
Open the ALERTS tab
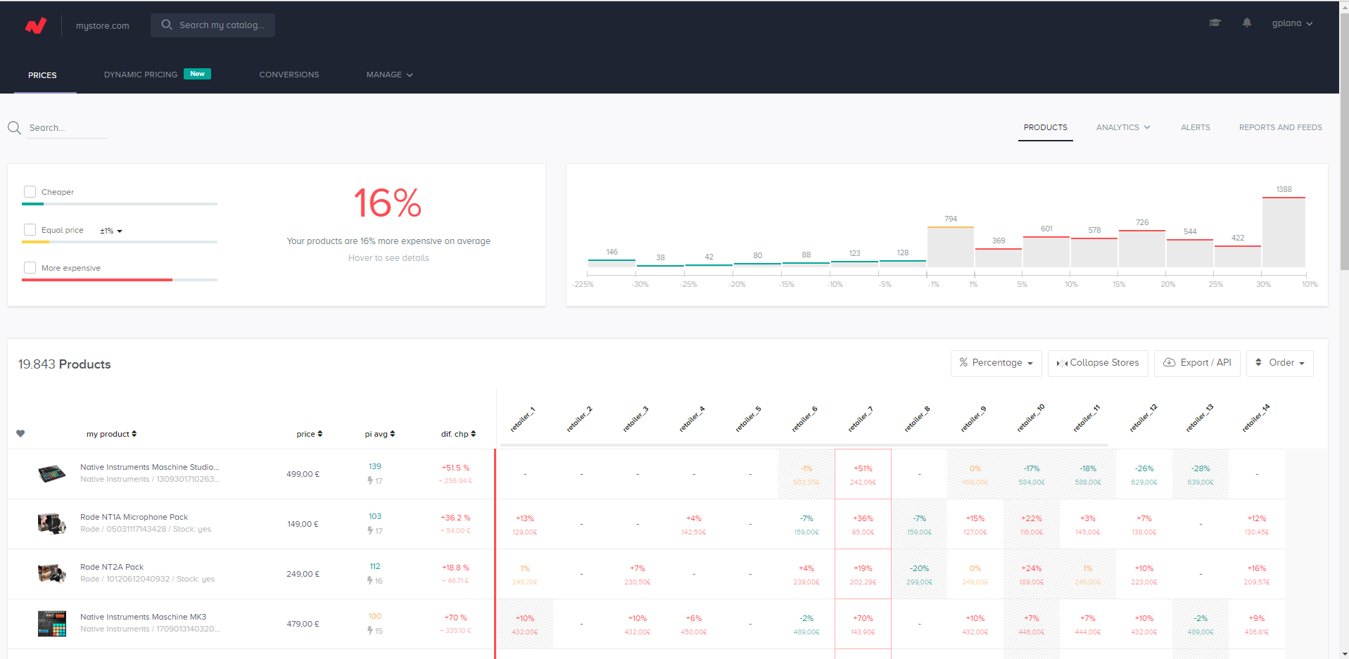[x=1195, y=127]
